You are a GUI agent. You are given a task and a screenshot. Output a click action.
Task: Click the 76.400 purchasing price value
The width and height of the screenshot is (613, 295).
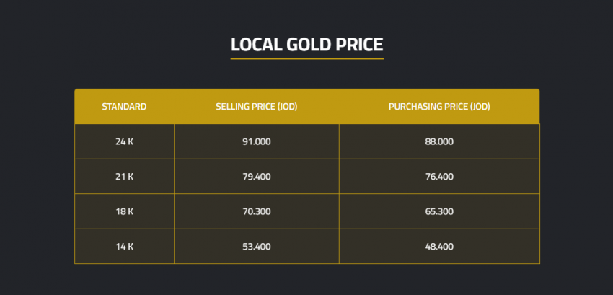[x=439, y=176]
